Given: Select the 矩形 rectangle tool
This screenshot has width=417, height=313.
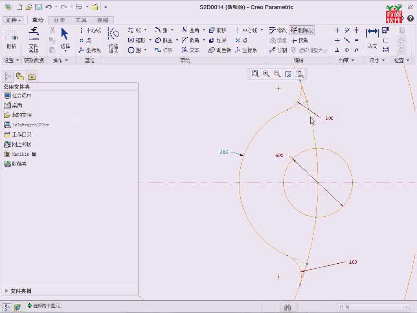Looking at the screenshot, I should click(x=137, y=40).
